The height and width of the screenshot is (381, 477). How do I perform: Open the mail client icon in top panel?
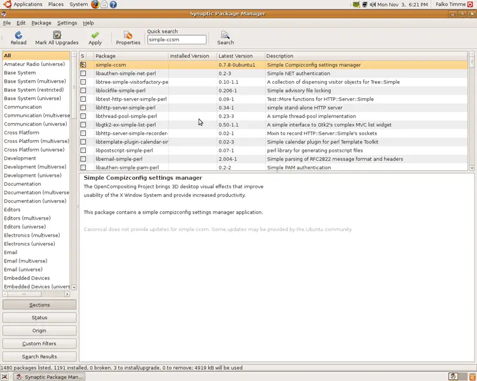pos(104,4)
